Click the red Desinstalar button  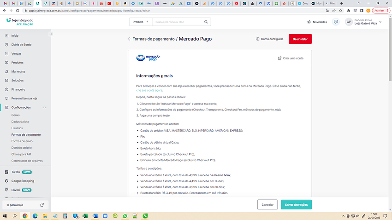[300, 39]
